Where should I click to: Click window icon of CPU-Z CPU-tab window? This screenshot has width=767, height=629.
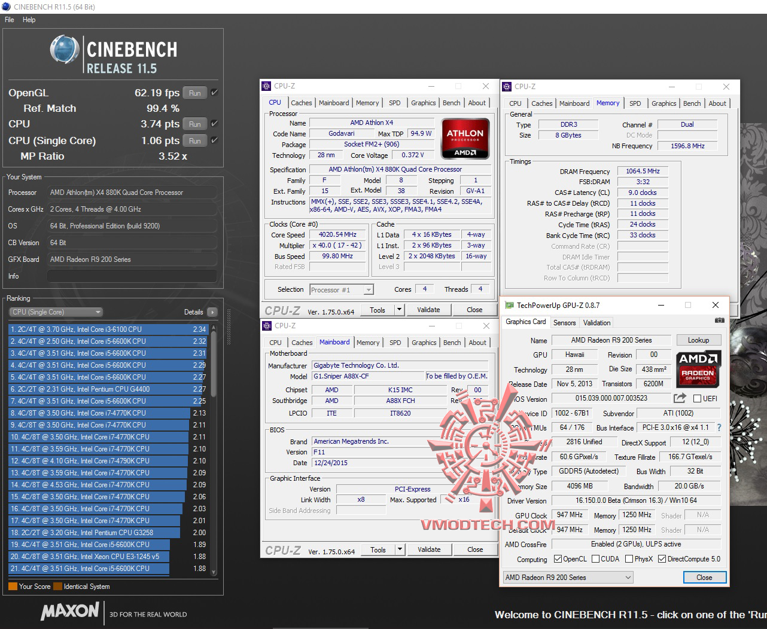click(x=267, y=86)
